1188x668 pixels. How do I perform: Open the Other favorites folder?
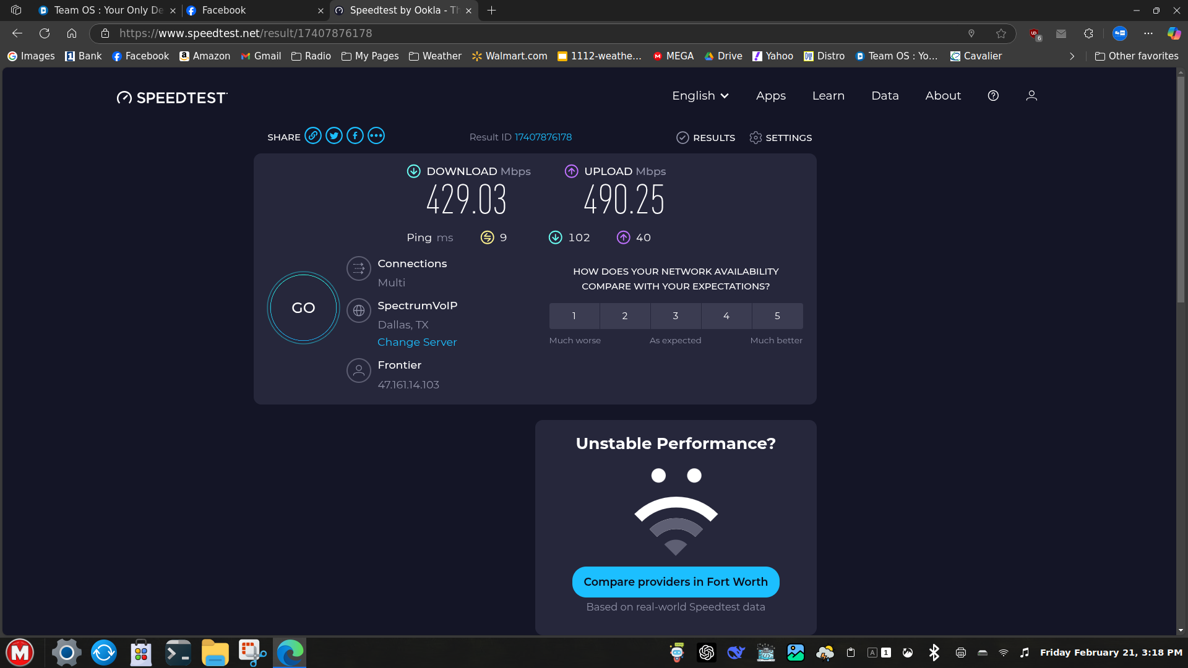coord(1137,56)
